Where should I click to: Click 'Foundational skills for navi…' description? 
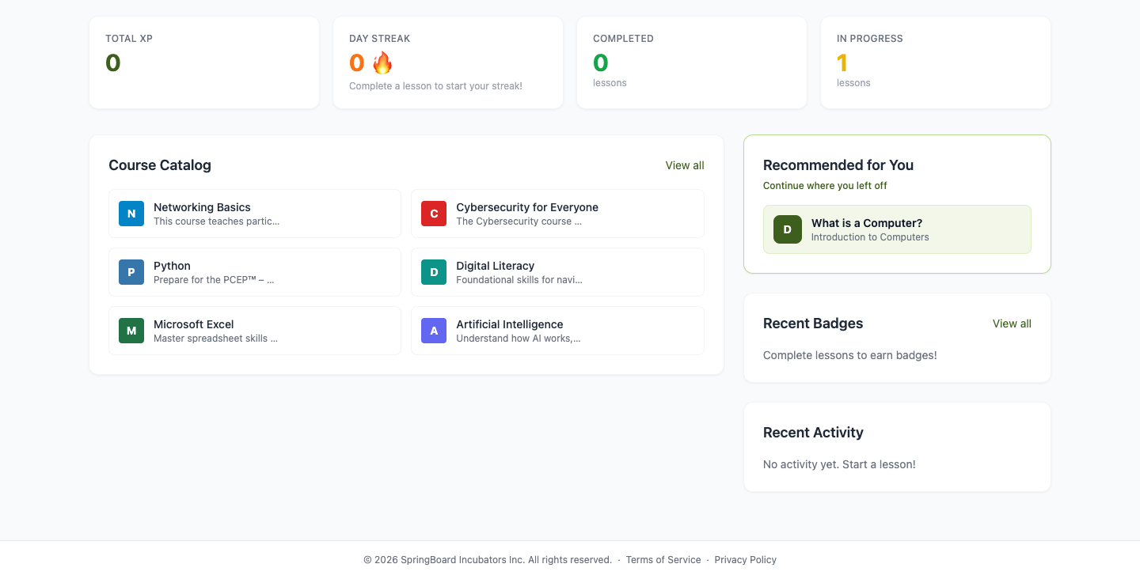click(x=519, y=280)
